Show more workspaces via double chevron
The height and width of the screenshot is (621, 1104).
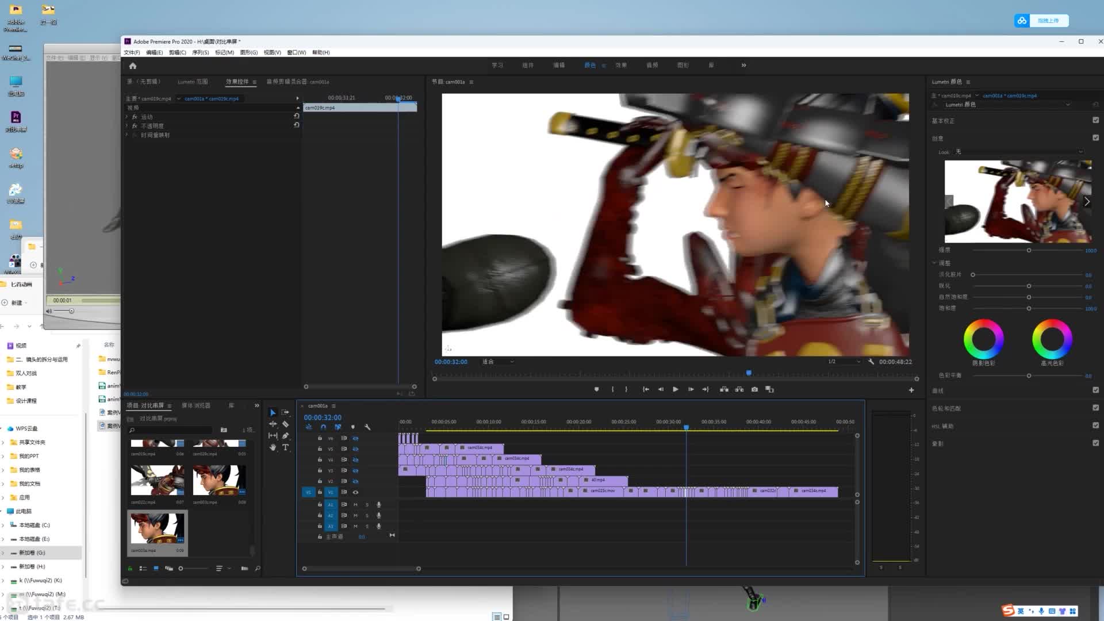(x=743, y=66)
